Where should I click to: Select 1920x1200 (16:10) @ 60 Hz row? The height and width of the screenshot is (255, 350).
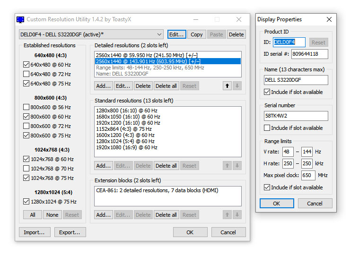tap(168, 123)
